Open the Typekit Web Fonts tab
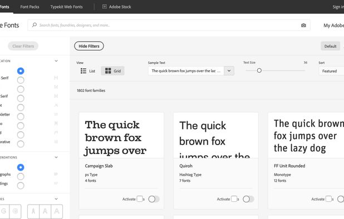The width and height of the screenshot is (344, 219). point(66,7)
